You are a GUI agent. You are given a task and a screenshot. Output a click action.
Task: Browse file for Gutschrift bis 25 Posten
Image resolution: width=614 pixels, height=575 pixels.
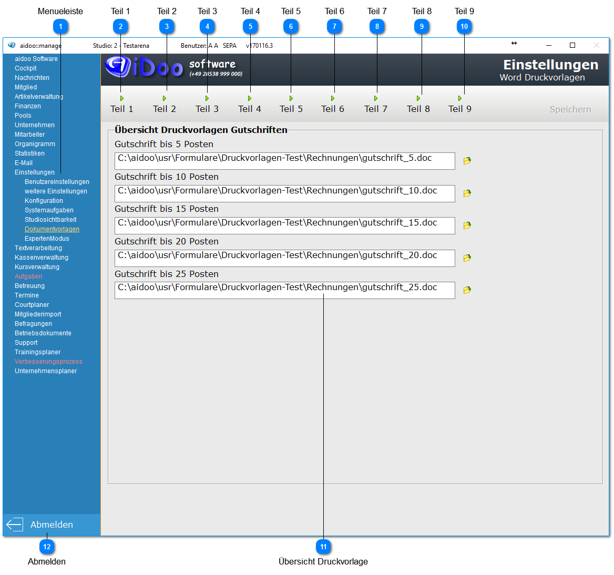(467, 290)
